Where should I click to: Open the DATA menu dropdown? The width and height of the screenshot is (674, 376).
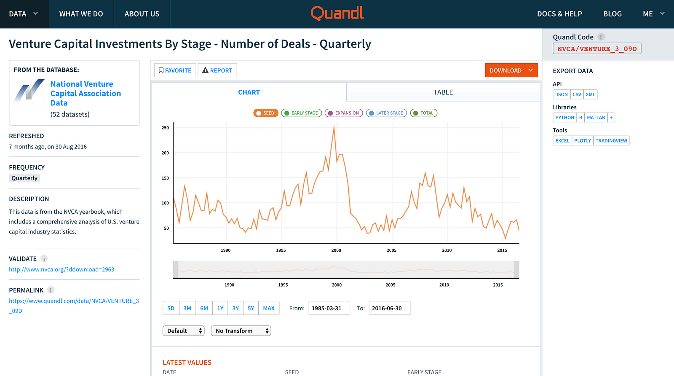coord(24,14)
